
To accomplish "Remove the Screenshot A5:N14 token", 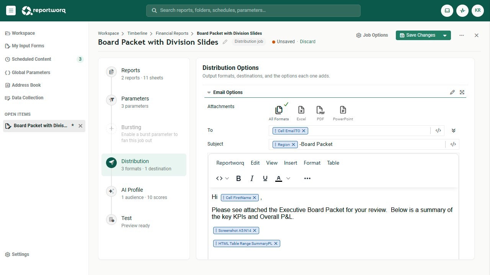I will click(x=255, y=231).
